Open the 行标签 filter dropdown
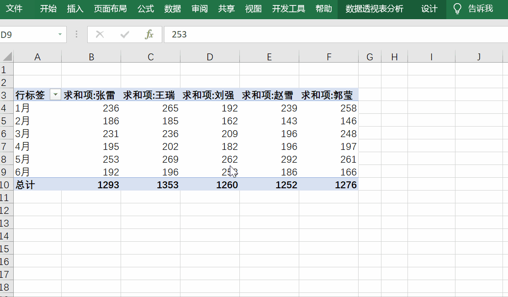 click(55, 95)
